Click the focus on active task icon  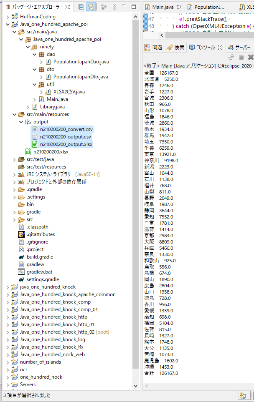[x=104, y=7]
